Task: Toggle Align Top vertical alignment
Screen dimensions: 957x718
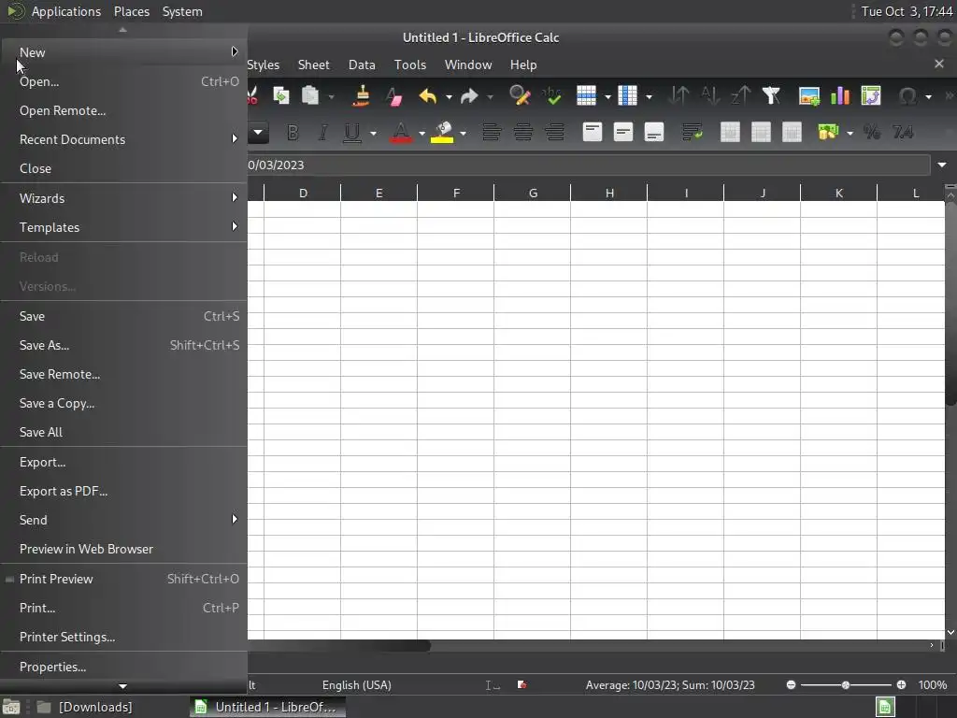Action: [x=593, y=133]
